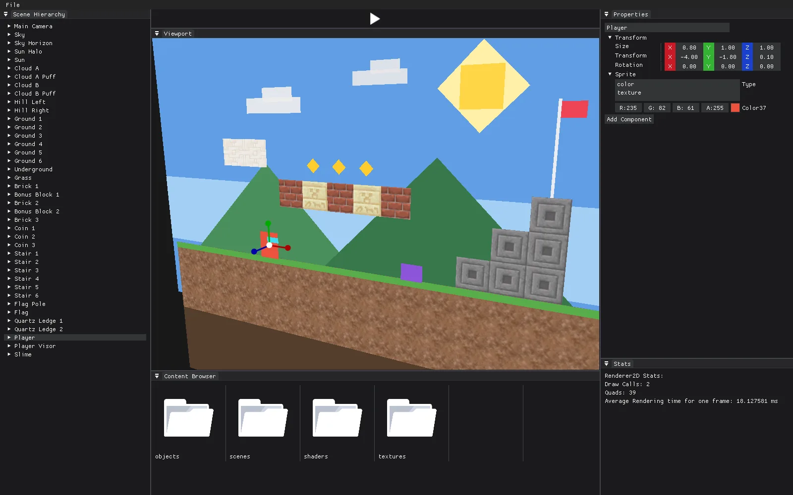Image resolution: width=793 pixels, height=495 pixels.
Task: Click the white gizmo center handle
Action: (x=269, y=245)
